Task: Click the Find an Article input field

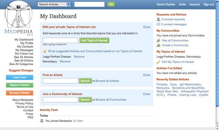Action: point(60,81)
